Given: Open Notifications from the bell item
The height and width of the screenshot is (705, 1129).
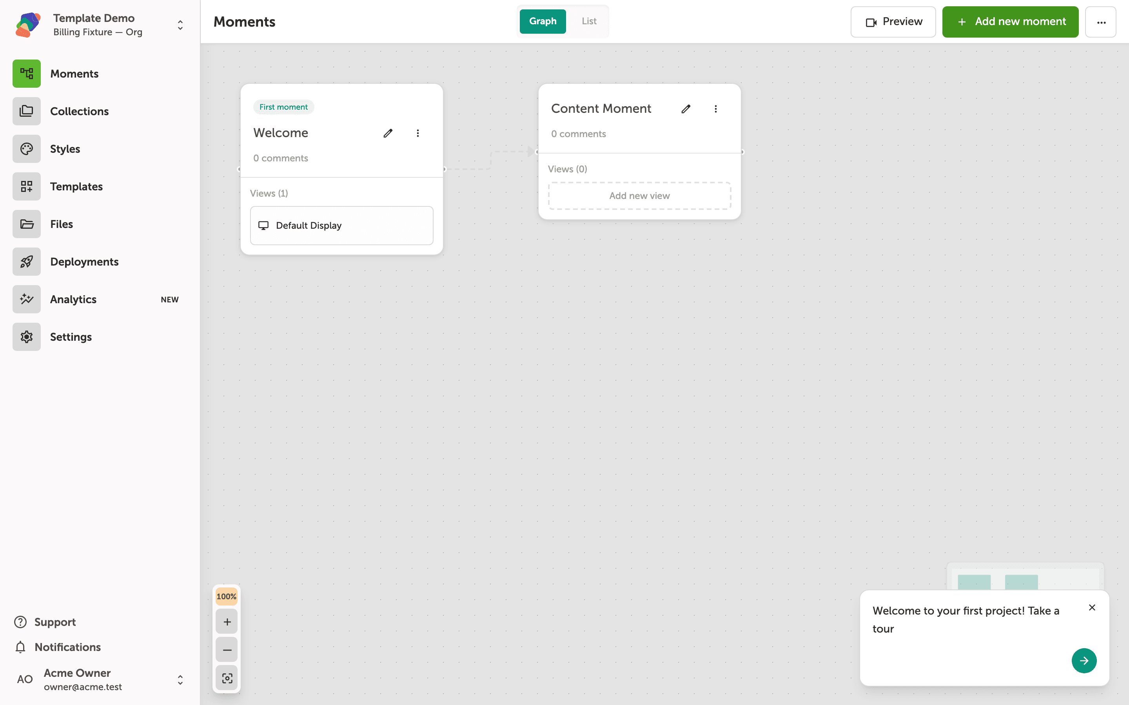Looking at the screenshot, I should [58, 647].
